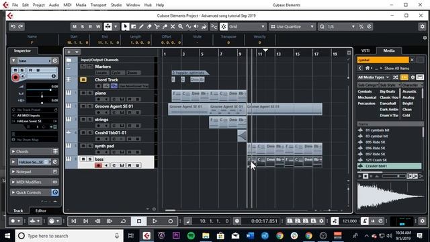Screen dimensions: 430x242
Task: Toggle record enable on bass track
Action: 98,165
